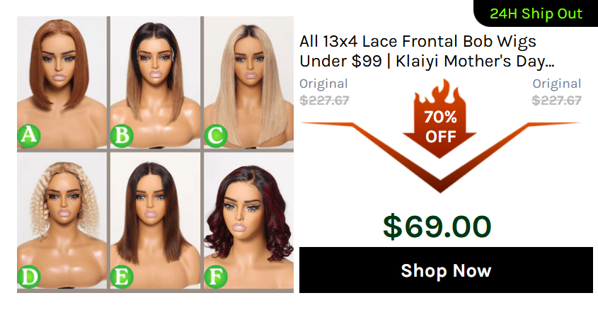This screenshot has width=598, height=310.
Task: Select the long blonde straight wig image
Action: point(248,82)
